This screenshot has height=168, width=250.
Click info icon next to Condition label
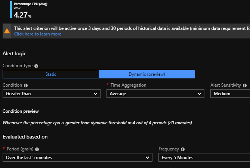(x=25, y=85)
